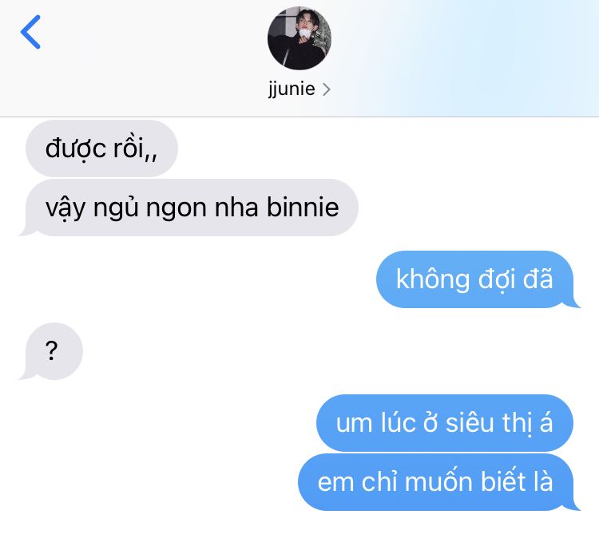Click tail of "em chỉ muốn biết là" bubble

coord(573,505)
